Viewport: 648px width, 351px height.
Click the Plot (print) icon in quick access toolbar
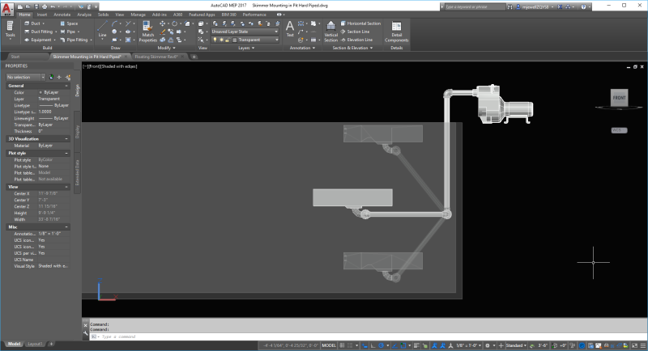pos(45,6)
